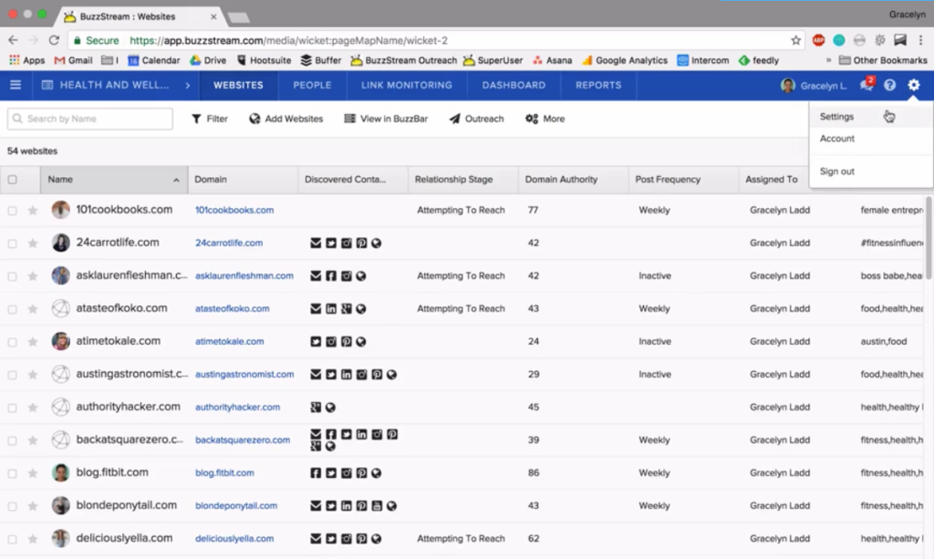Star the blog.fitbit.com website

(33, 473)
